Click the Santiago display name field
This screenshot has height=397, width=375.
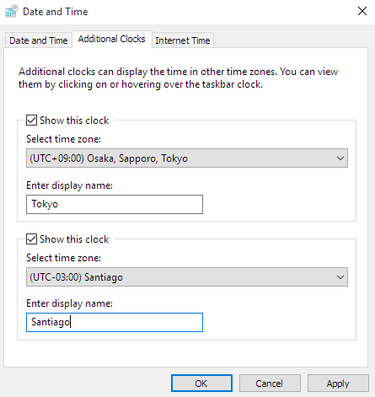(x=115, y=322)
